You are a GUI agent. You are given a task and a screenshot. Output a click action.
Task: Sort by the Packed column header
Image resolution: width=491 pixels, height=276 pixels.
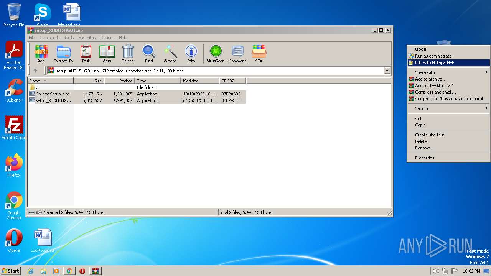coord(119,81)
